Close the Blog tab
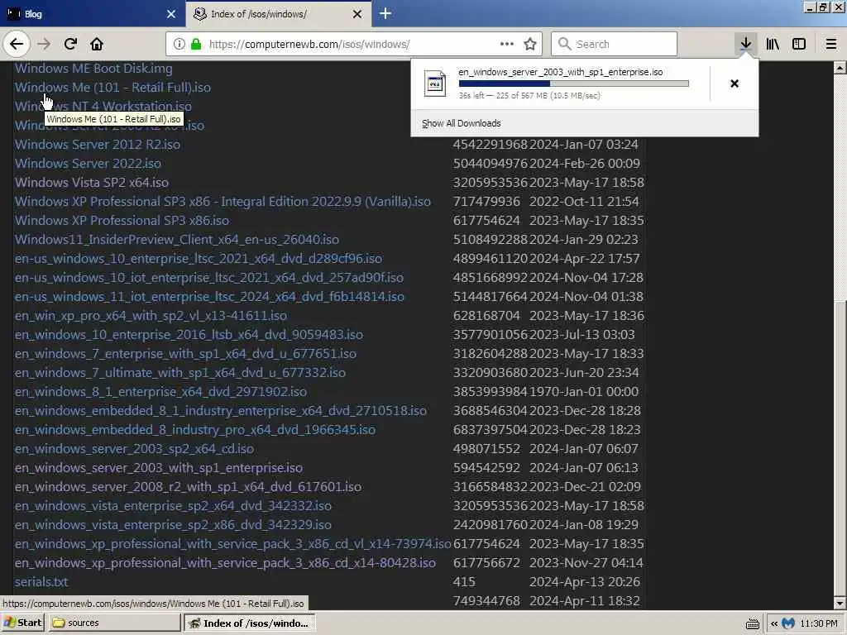The height and width of the screenshot is (635, 847). pyautogui.click(x=171, y=14)
